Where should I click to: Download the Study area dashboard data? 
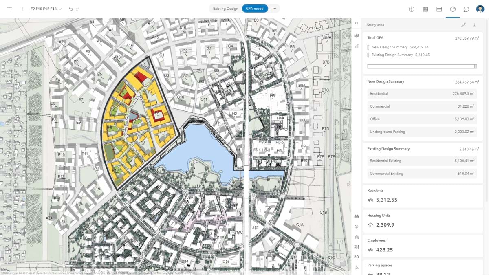[474, 25]
